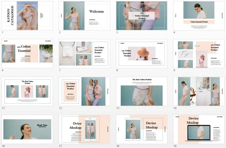
Task: Select slide 13 with the shorts close-up
Action: click(x=141, y=91)
